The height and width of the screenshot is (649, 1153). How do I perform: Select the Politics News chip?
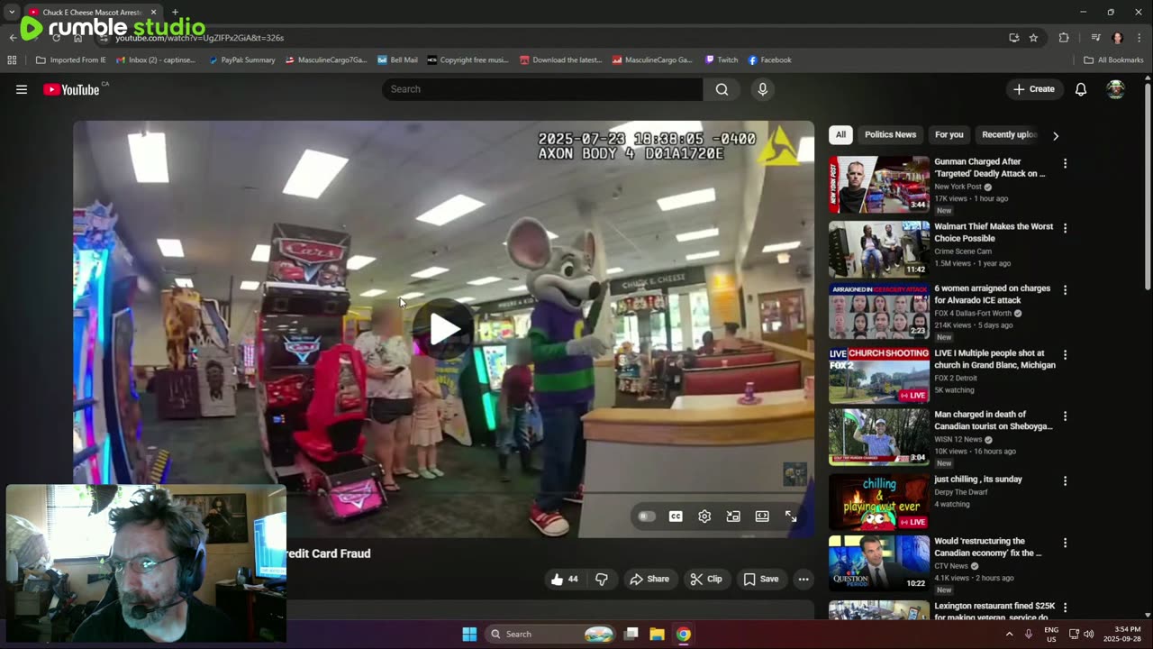[x=890, y=134]
